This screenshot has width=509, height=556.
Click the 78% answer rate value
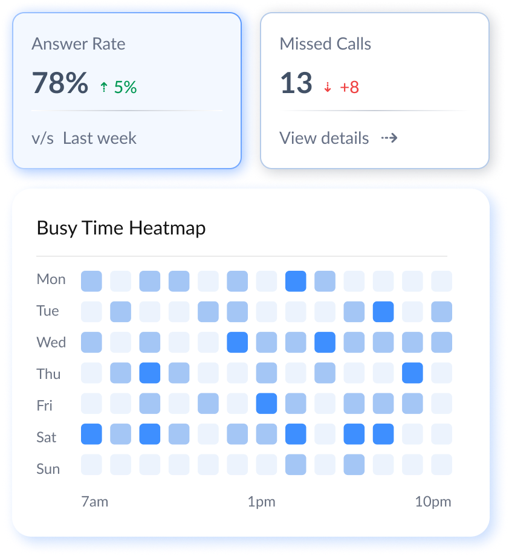(x=60, y=83)
